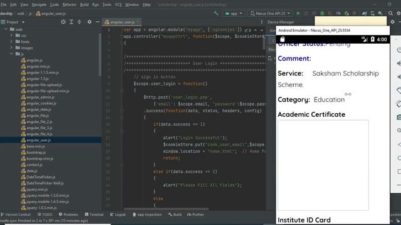Open the app run configuration dropdown
401x225 pixels.
(x=234, y=13)
